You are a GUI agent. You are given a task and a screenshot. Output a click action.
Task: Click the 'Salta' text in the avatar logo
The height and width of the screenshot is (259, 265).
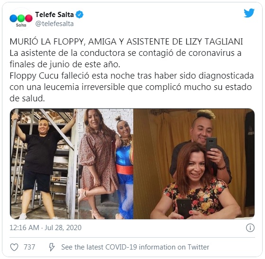(21, 25)
